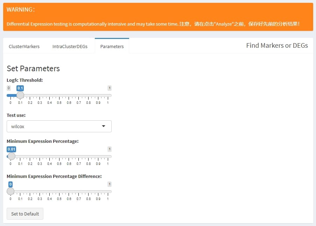316x226 pixels.
Task: Click the Set Parameters heading
Action: coord(33,68)
